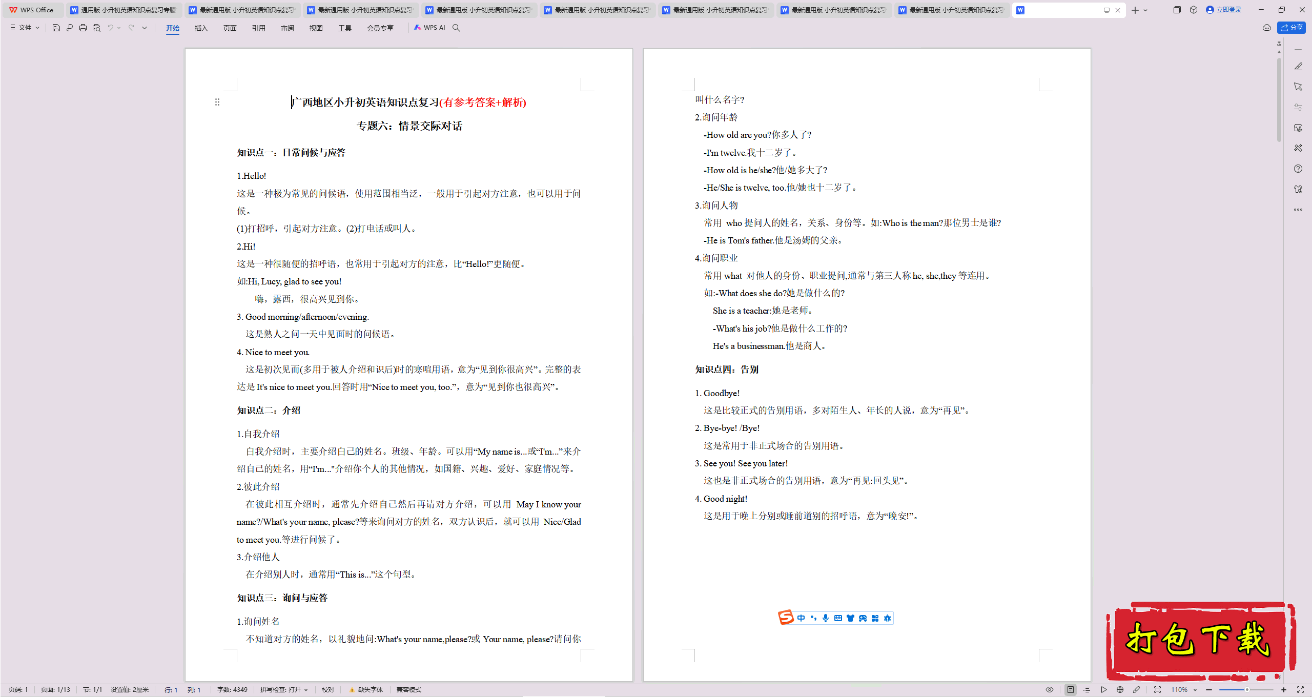Click the zoom in plus button
This screenshot has width=1312, height=697.
pos(1284,690)
